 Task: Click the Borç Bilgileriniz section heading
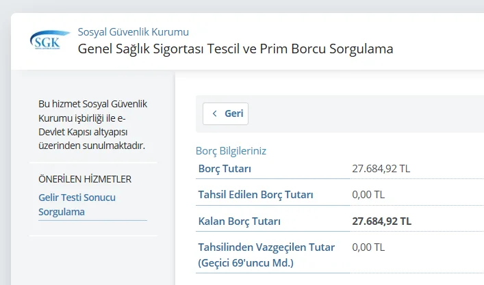[x=231, y=151]
